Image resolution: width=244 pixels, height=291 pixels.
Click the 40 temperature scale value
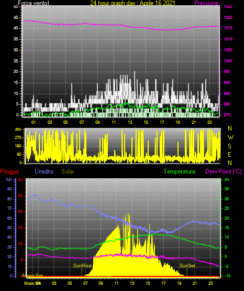(x=227, y=179)
